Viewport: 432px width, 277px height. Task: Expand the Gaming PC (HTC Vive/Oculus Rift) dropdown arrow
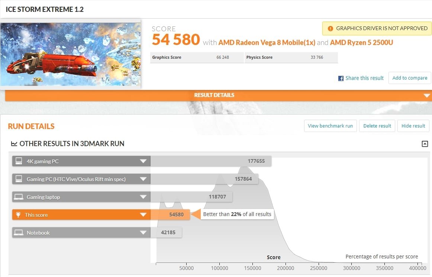[x=143, y=179]
